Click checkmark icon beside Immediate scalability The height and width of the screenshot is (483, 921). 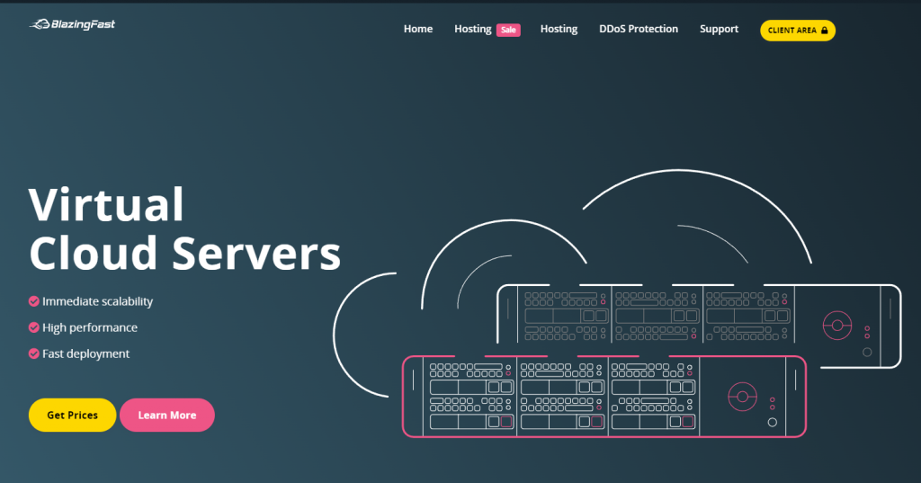34,301
